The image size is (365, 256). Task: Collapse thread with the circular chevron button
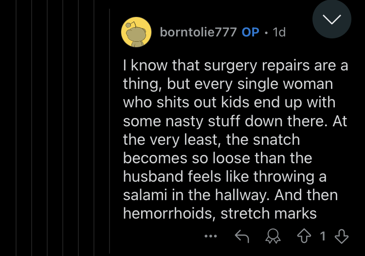click(332, 19)
